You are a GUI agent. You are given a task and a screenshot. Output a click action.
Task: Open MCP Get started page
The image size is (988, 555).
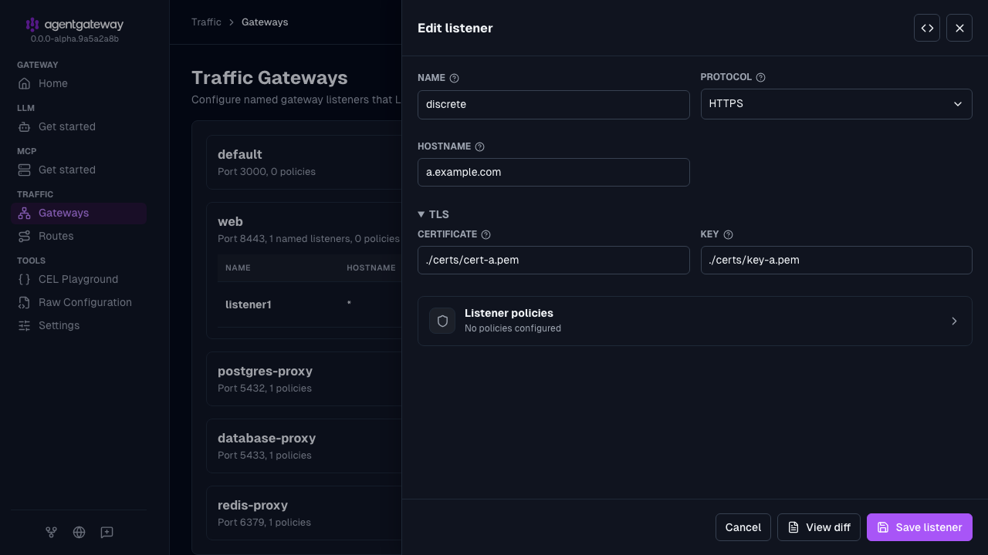79,170
